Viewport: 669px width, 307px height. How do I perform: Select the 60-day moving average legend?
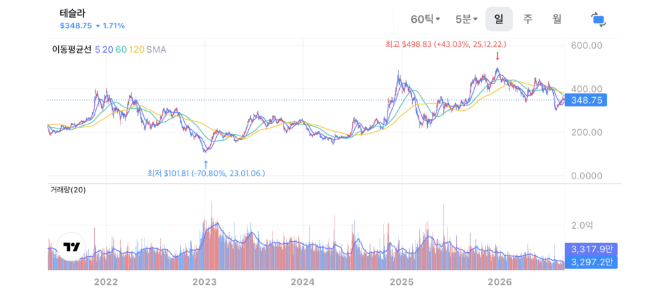pyautogui.click(x=121, y=50)
